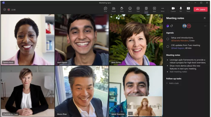Screen dimensions: 211x117
Task: Click the MB initials avatar
Action: point(189,26)
